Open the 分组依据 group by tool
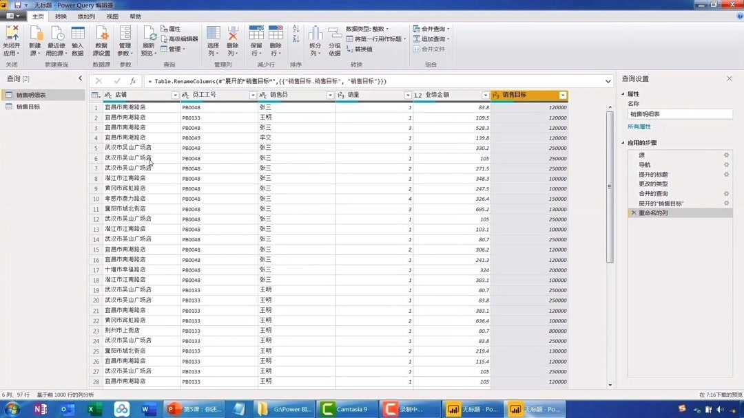Image resolution: width=744 pixels, height=418 pixels. (333, 40)
